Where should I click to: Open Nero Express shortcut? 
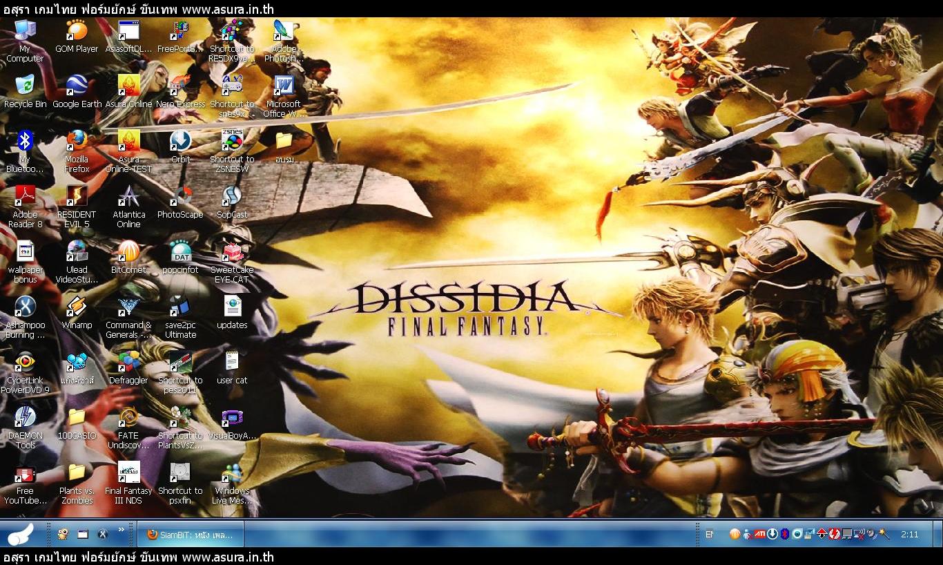tap(180, 92)
